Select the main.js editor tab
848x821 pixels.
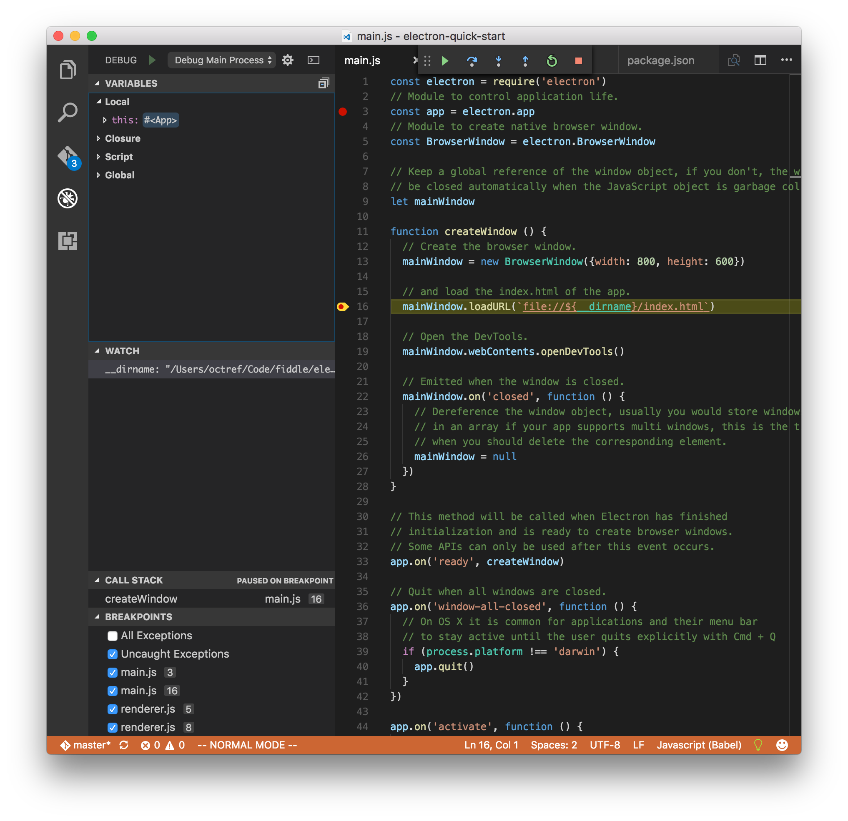click(x=362, y=60)
